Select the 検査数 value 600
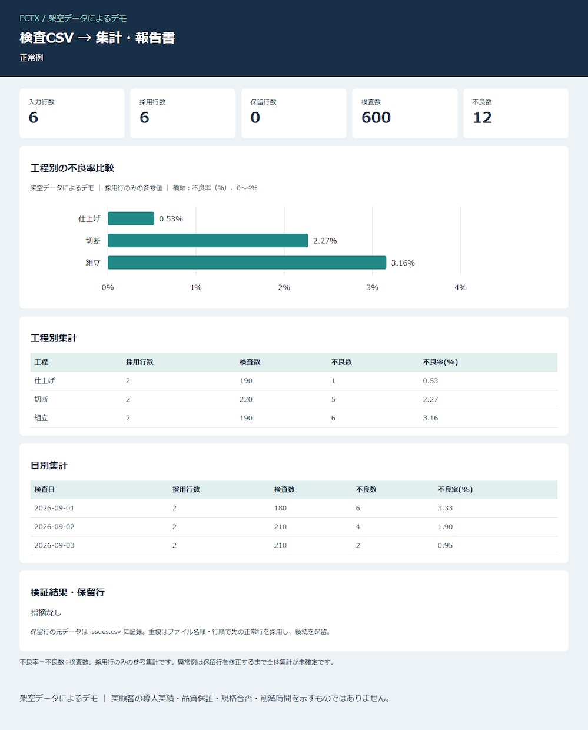The height and width of the screenshot is (730, 588). tap(376, 118)
